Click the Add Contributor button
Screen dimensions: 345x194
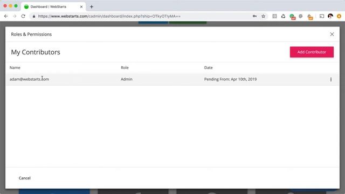coord(312,52)
